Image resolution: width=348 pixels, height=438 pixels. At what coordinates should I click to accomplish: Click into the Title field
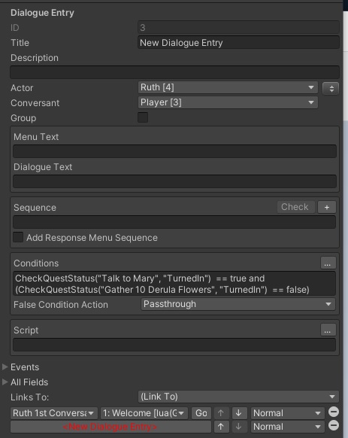click(238, 43)
